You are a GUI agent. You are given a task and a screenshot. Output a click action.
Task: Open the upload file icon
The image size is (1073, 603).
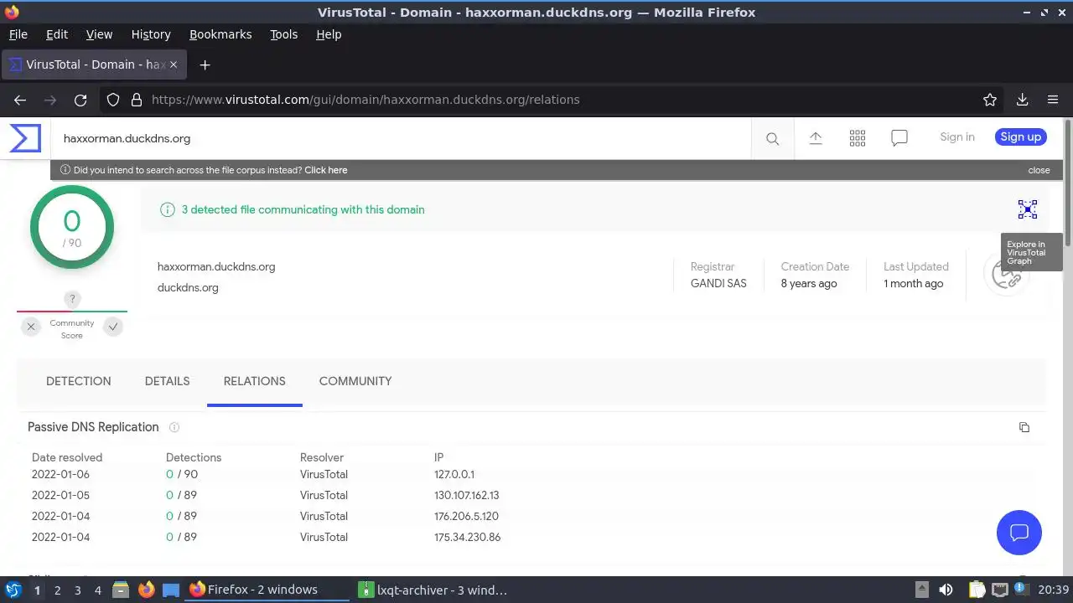[x=815, y=138]
